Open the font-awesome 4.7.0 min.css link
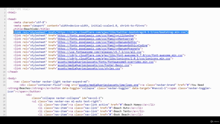Image resolution: width=220 pixels, height=124 pixels. click(120, 55)
